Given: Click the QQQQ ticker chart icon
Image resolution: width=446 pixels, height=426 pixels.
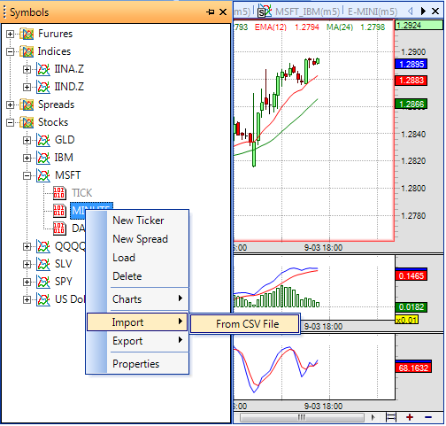Looking at the screenshot, I should (x=43, y=246).
